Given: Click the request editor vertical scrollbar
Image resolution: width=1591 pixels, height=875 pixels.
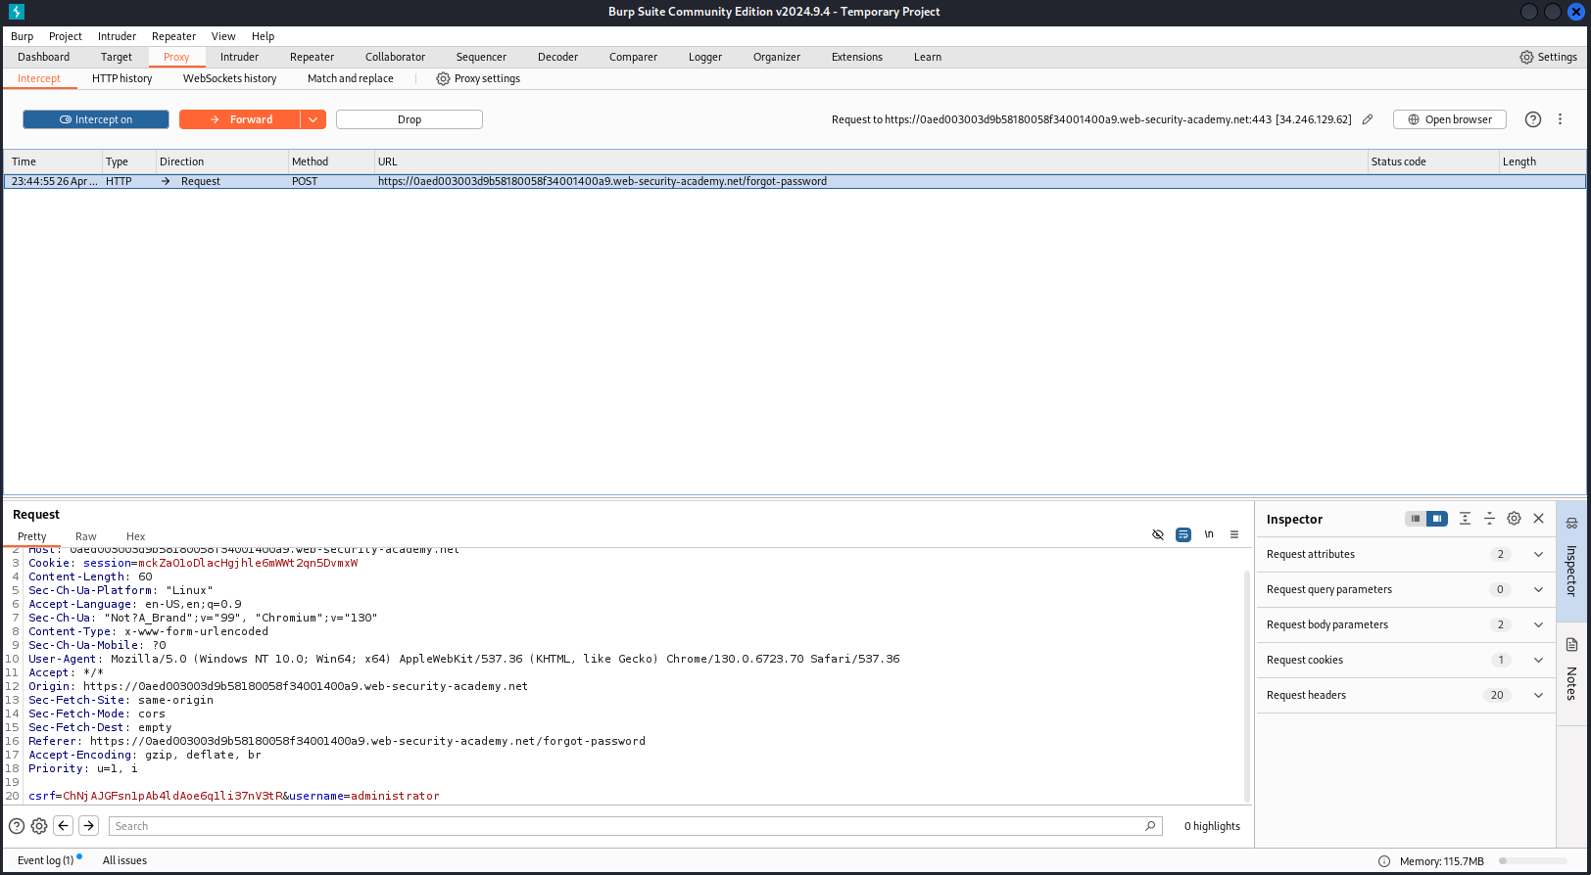Looking at the screenshot, I should (1247, 685).
